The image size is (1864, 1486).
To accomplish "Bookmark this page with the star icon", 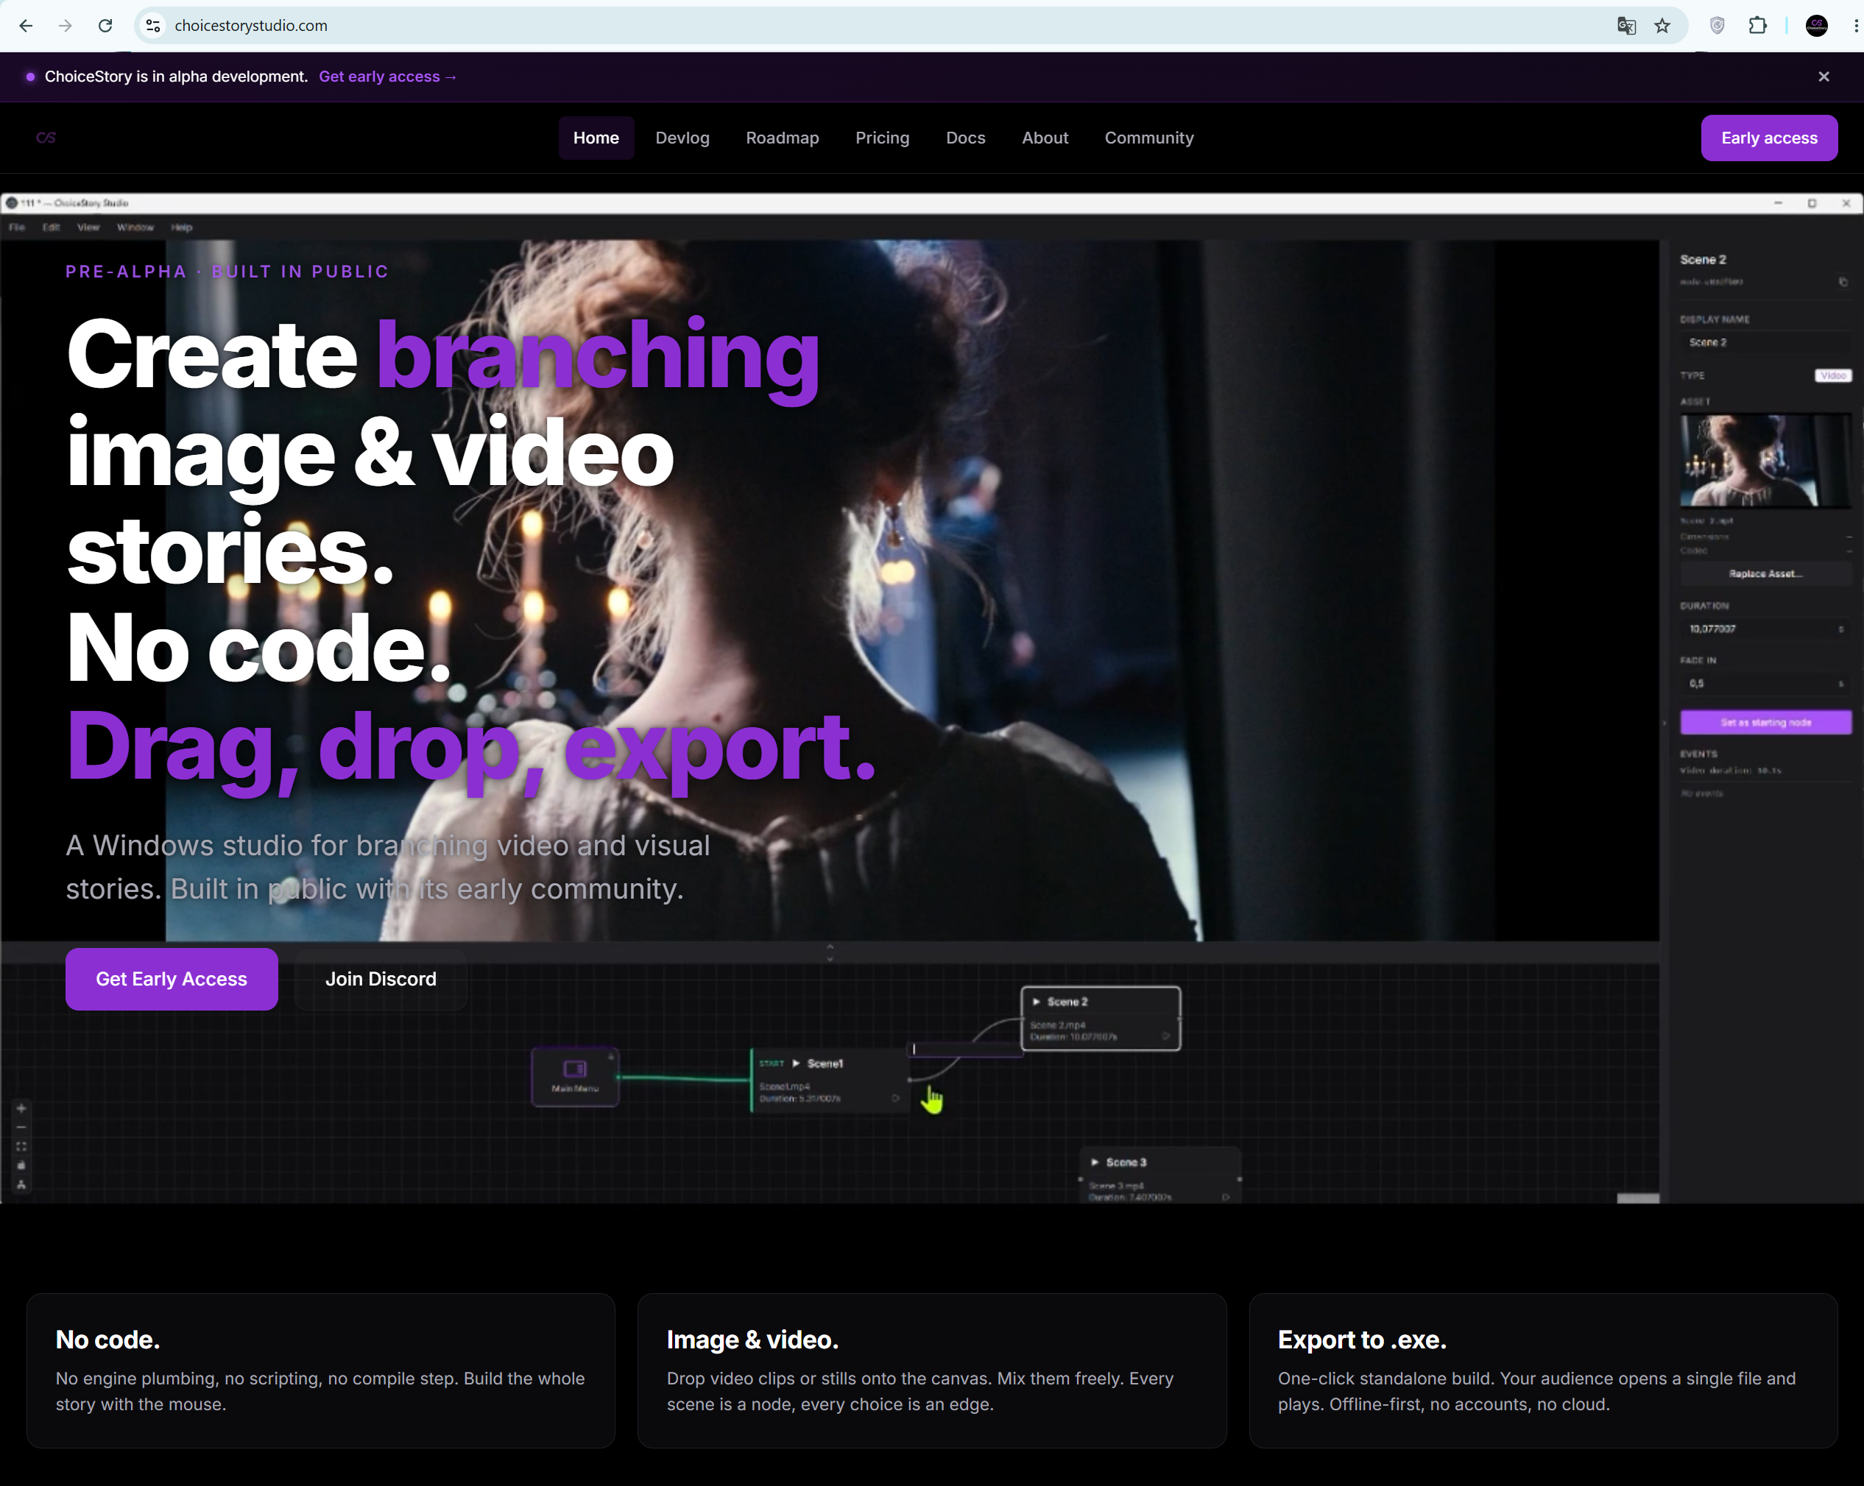I will (x=1662, y=26).
